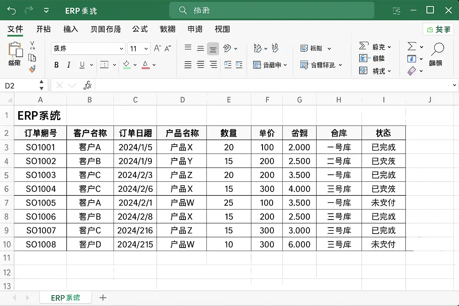This screenshot has width=459, height=306.
Task: Open the font size 11 dropdown
Action: tap(146, 48)
